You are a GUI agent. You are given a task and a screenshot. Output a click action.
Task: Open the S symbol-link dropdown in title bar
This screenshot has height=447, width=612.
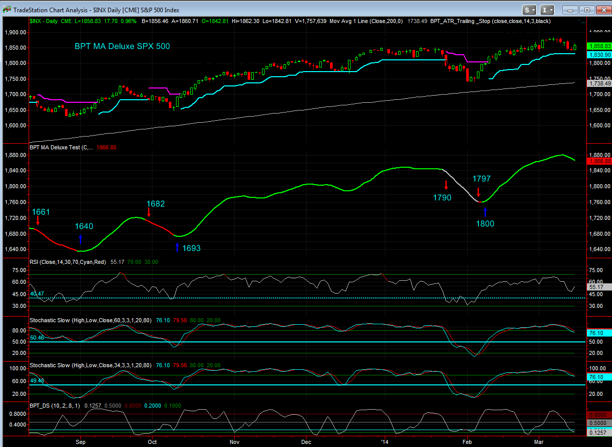pyautogui.click(x=529, y=10)
